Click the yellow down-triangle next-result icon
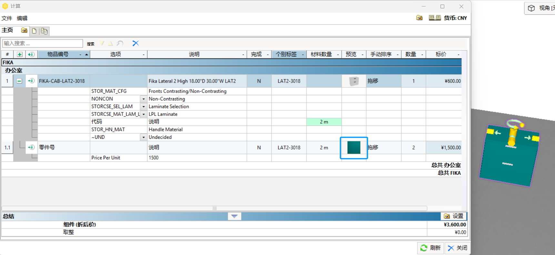 (x=102, y=43)
